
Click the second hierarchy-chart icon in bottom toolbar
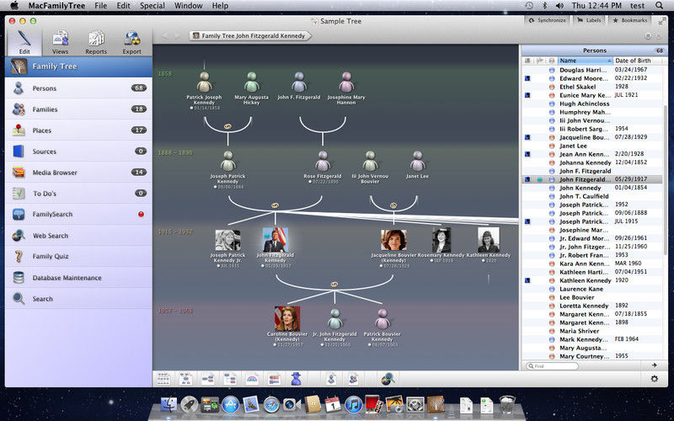click(185, 379)
